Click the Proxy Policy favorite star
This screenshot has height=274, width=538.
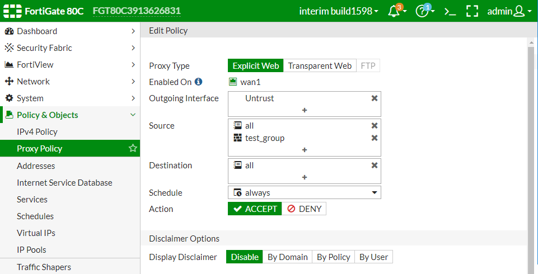(133, 149)
